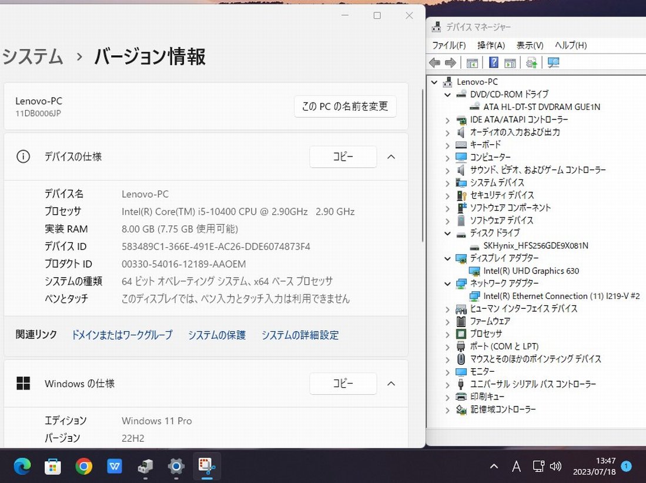Open Properties via the Device Manager toolbar icon
The image size is (646, 483).
pos(510,62)
